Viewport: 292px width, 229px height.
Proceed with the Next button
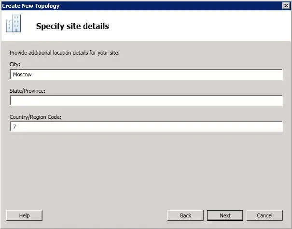(x=225, y=215)
